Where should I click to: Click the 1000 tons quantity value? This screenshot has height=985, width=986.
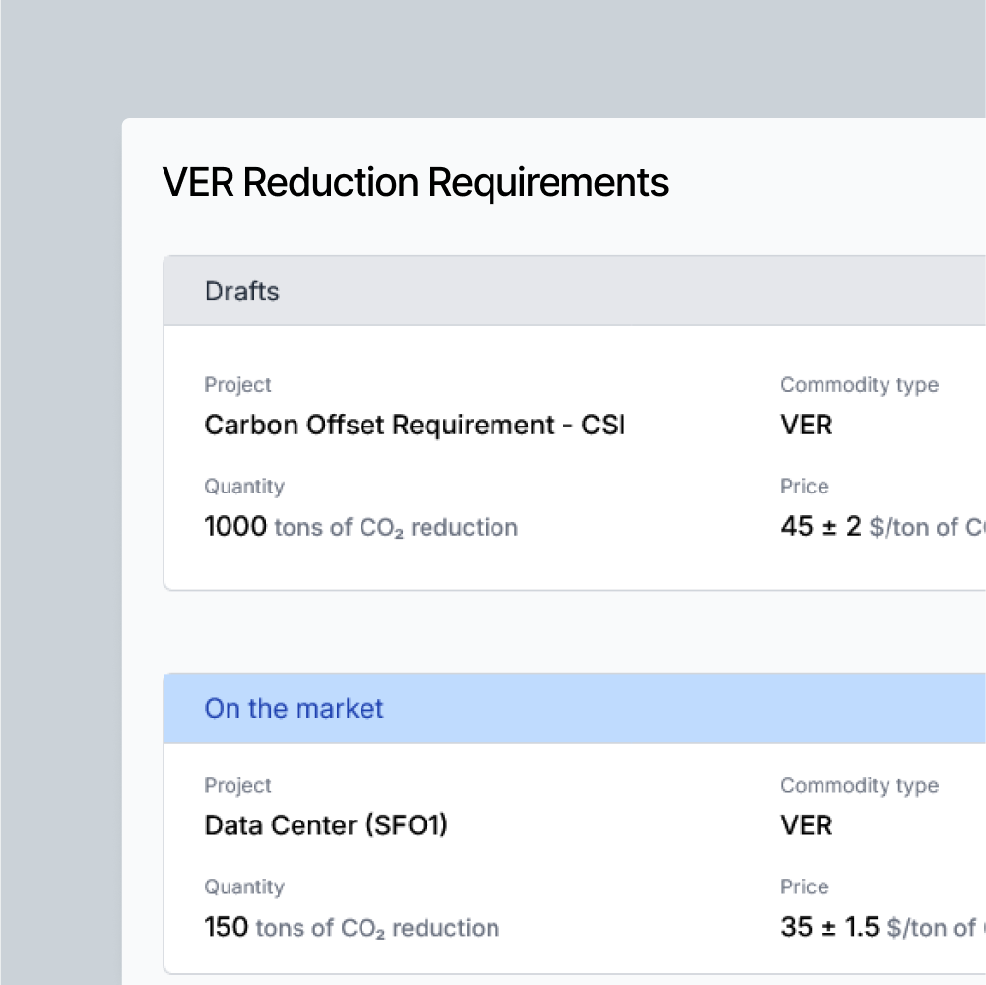(235, 527)
